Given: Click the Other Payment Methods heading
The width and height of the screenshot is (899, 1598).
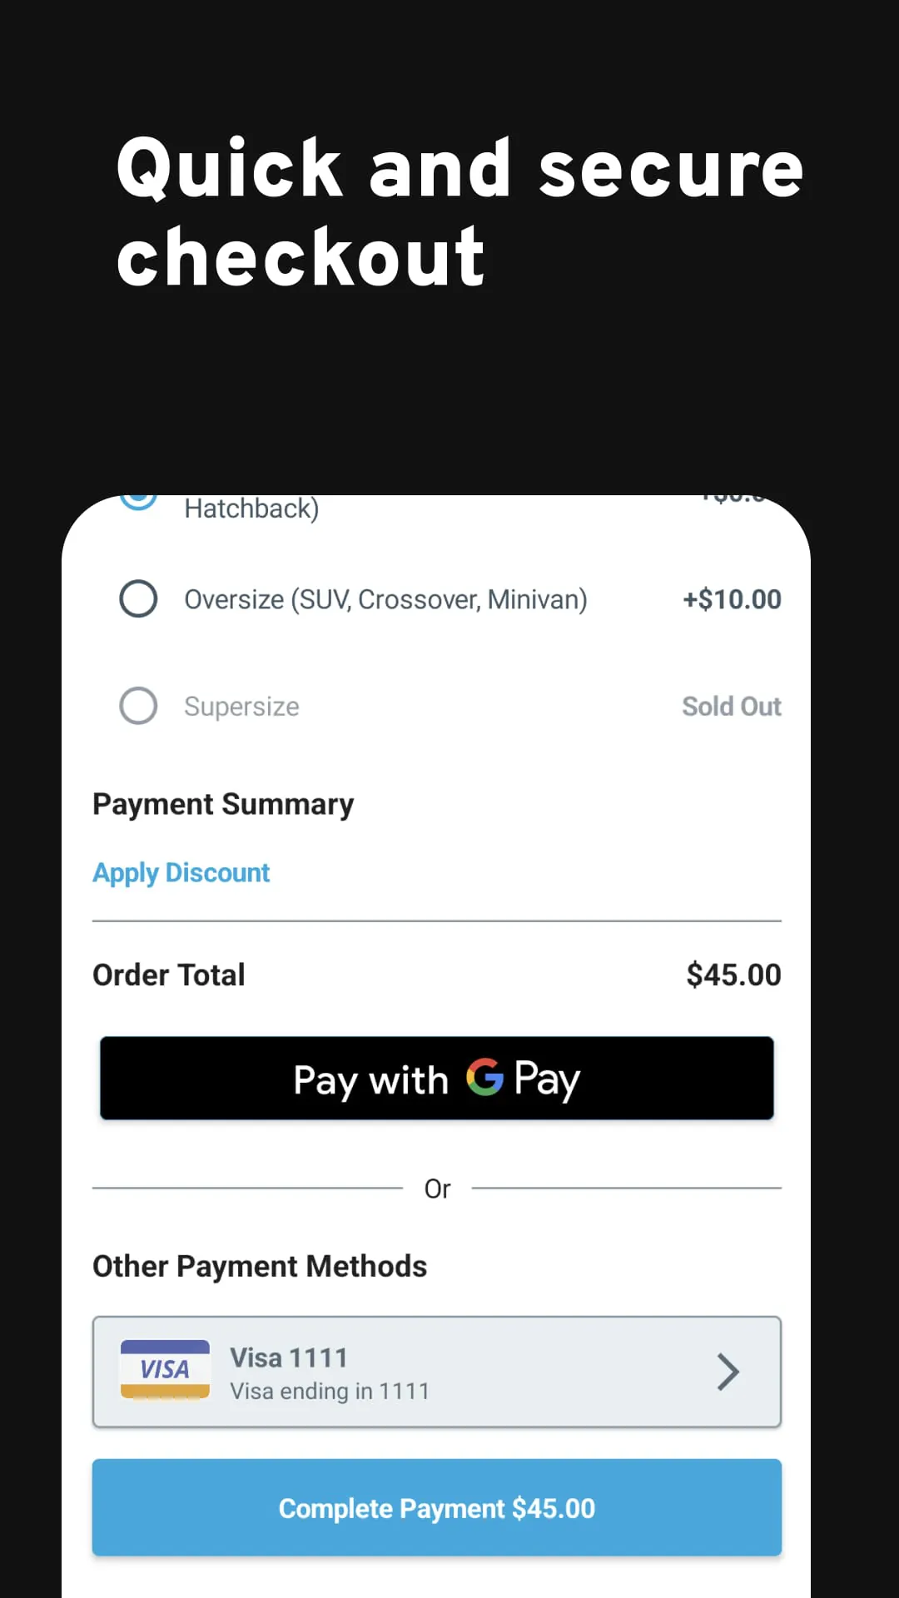Looking at the screenshot, I should pos(260,1266).
